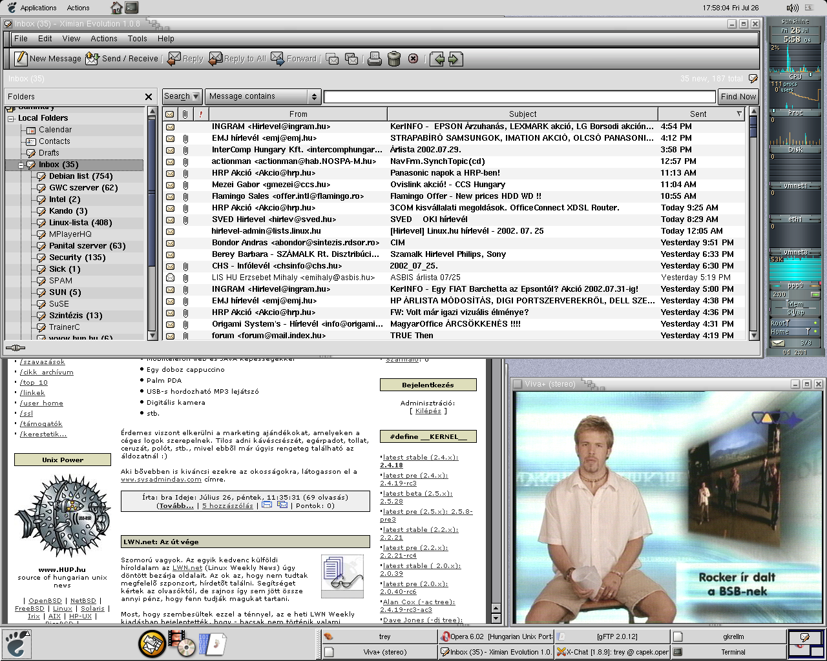The height and width of the screenshot is (661, 827).
Task: Click the GNOME foot icon in bottom panel
Action: (16, 644)
